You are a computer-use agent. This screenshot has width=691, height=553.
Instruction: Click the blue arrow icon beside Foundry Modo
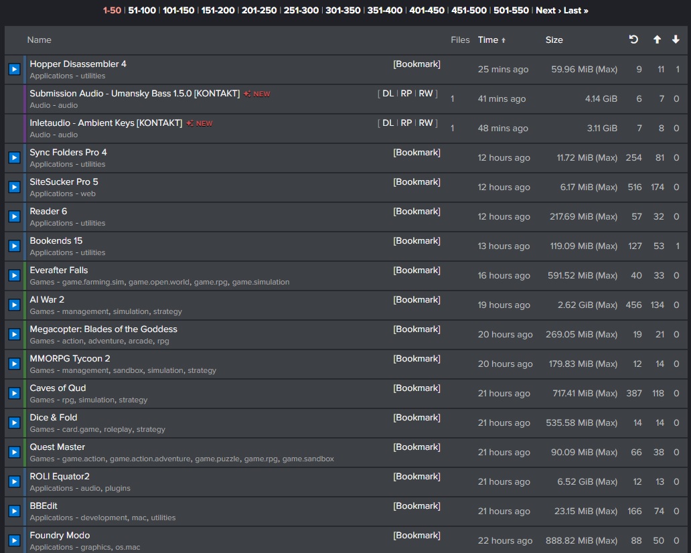point(14,541)
